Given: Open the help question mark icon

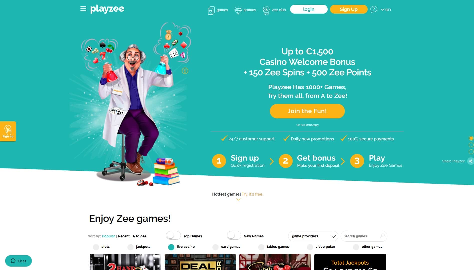Looking at the screenshot, I should point(374,9).
